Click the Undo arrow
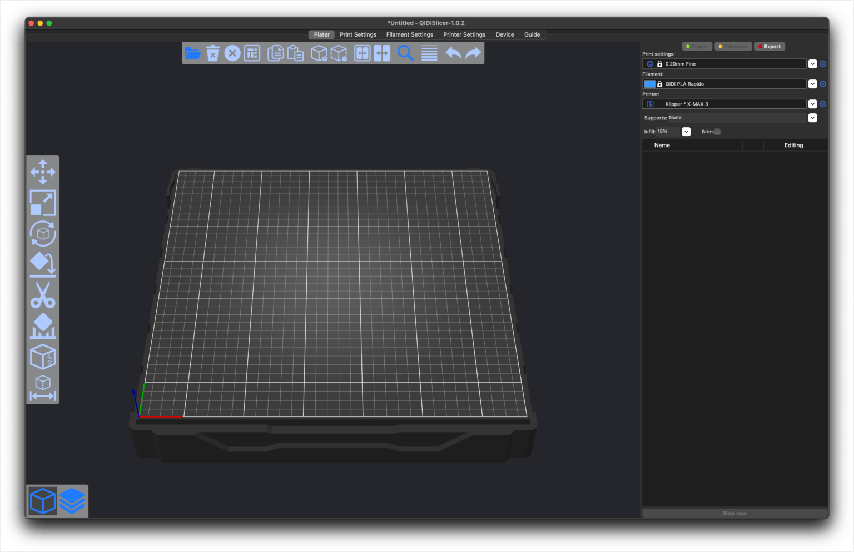The height and width of the screenshot is (552, 854). coord(453,53)
